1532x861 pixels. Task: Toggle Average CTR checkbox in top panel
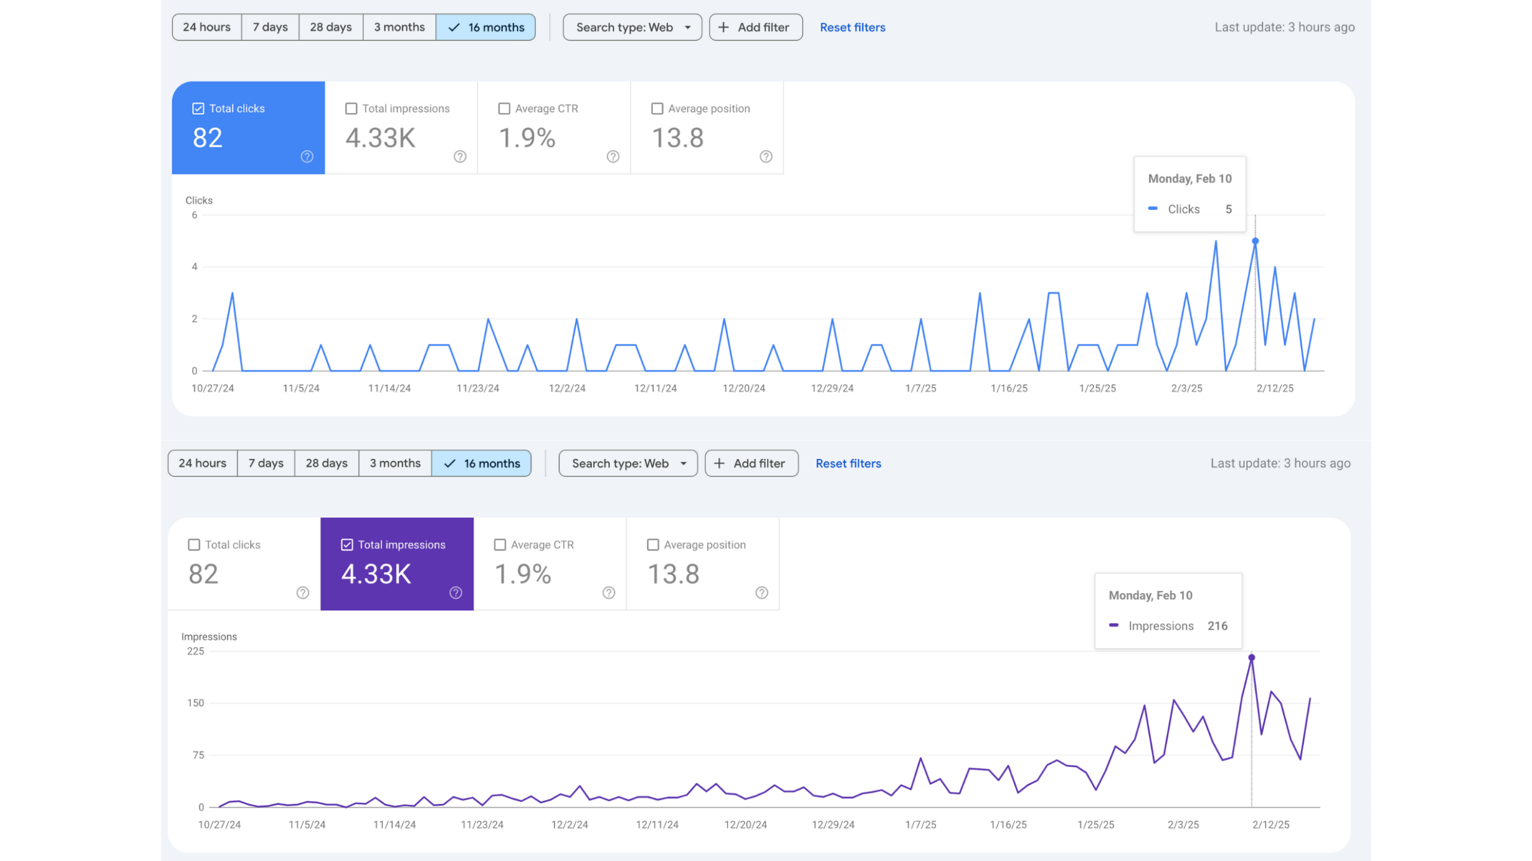click(x=504, y=109)
